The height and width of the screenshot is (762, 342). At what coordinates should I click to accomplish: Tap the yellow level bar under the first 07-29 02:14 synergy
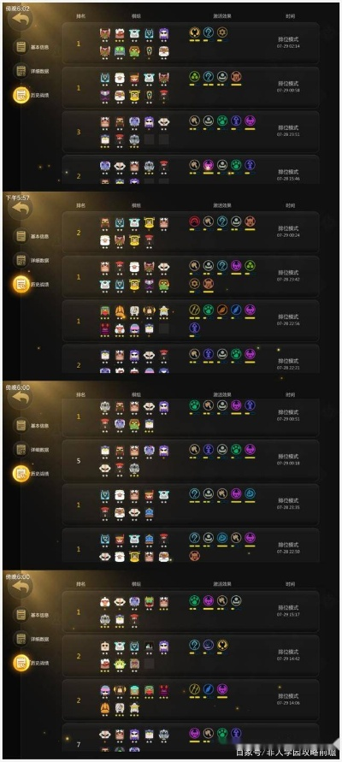click(x=194, y=41)
